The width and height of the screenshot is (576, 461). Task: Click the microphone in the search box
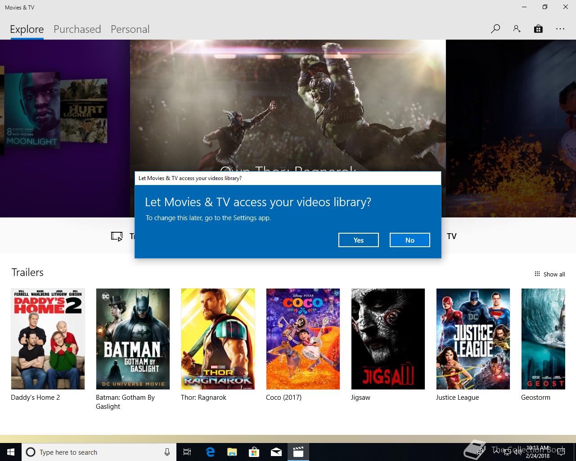167,452
